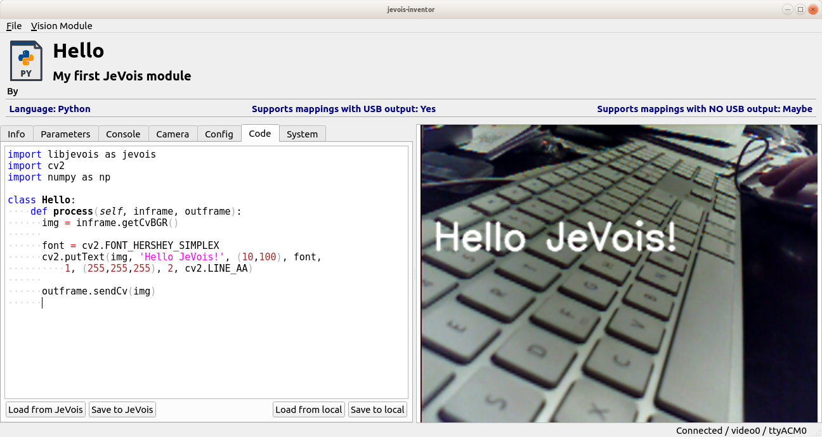This screenshot has height=437, width=822.
Task: Click the 'outframe.sendCv(img)' line
Action: pyautogui.click(x=99, y=291)
